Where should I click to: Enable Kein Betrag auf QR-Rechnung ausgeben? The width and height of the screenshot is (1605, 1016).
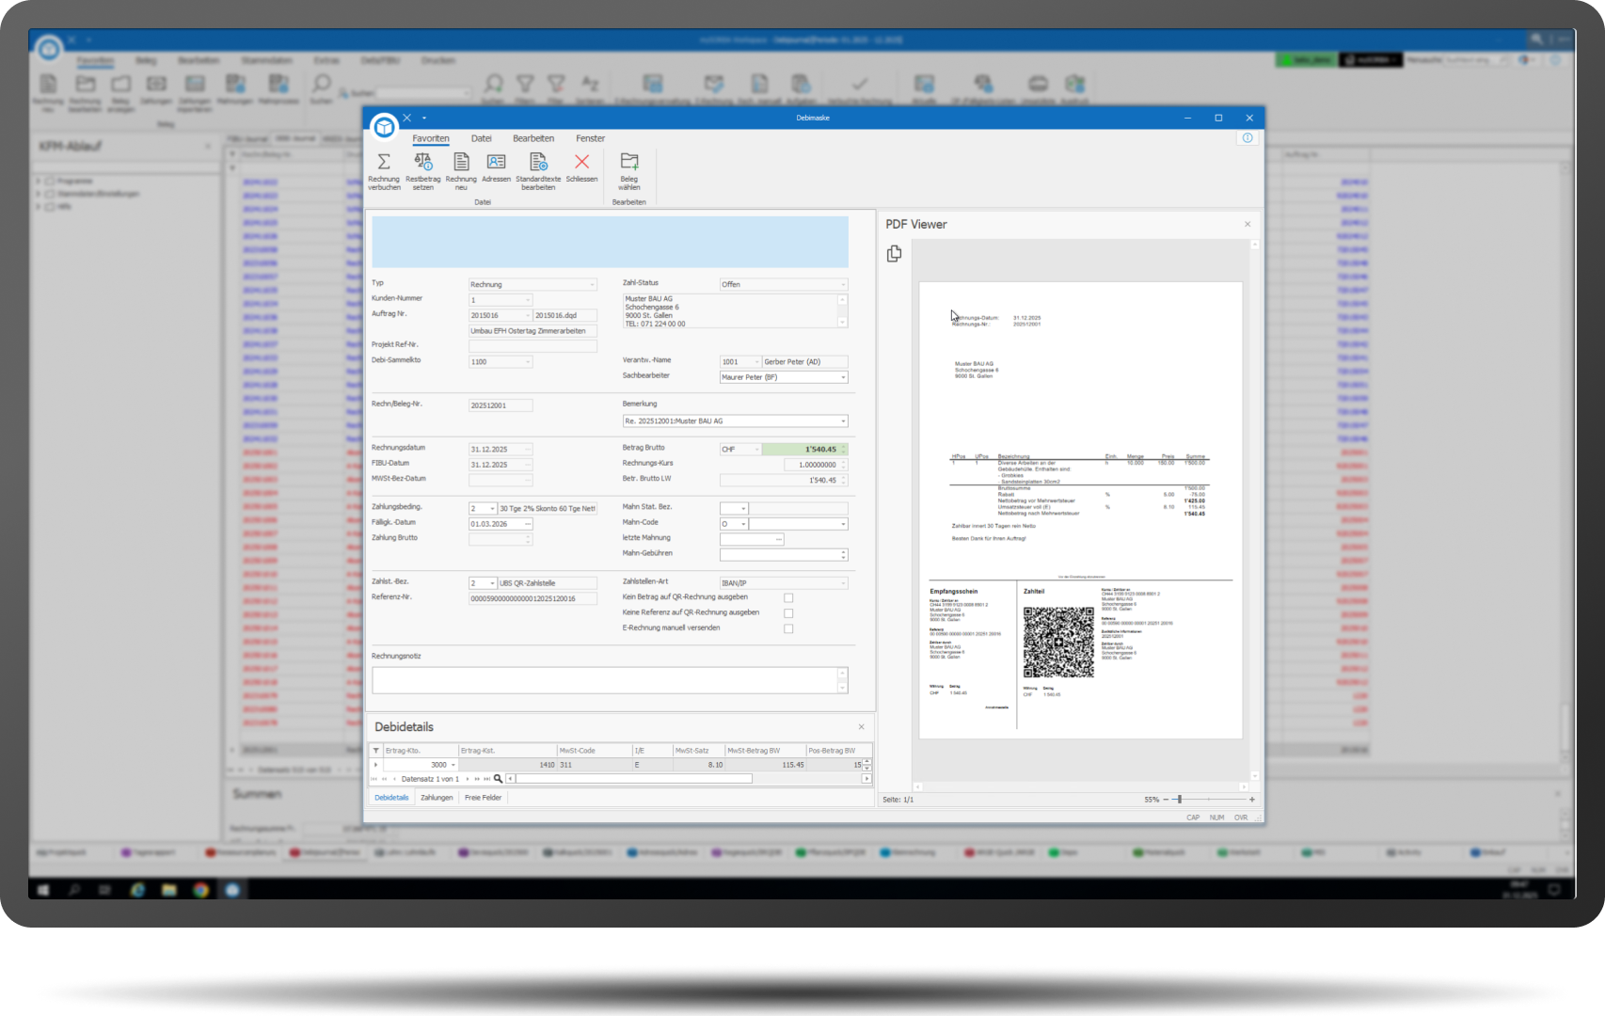pyautogui.click(x=788, y=598)
